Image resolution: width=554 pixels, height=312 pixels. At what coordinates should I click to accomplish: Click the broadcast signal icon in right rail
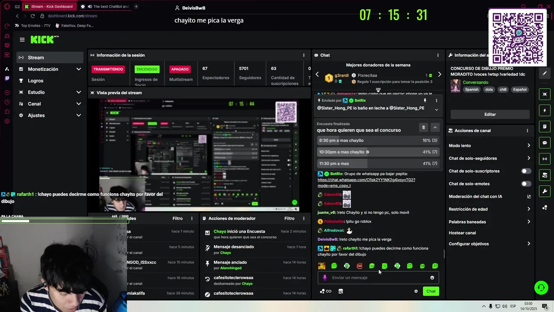544,159
